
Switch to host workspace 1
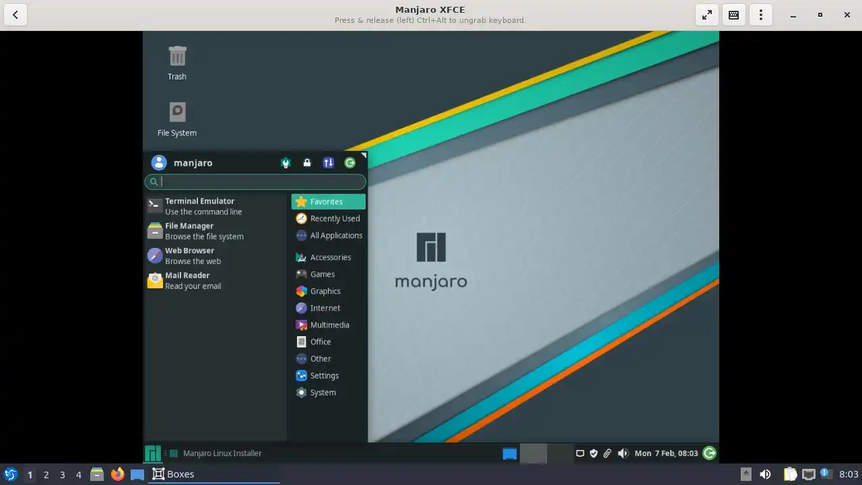[30, 474]
